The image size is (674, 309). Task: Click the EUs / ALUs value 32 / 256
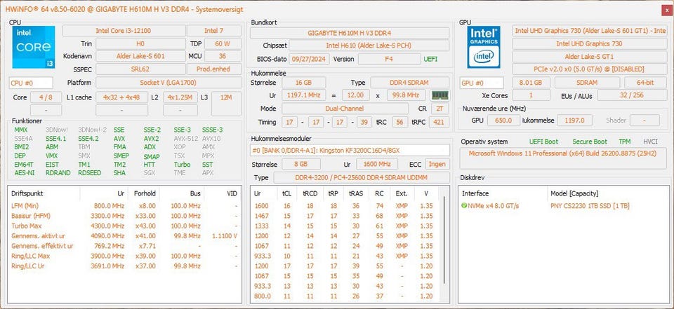632,95
